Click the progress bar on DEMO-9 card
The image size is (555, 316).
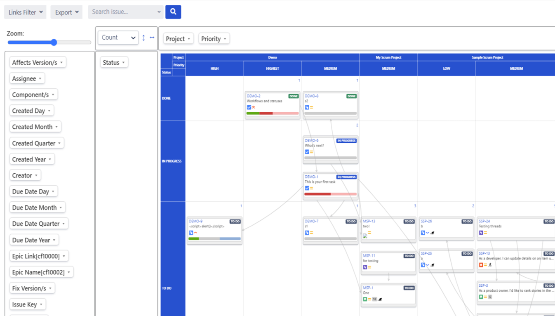[214, 238]
